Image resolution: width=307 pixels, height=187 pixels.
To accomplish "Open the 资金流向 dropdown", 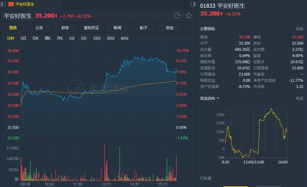I will tap(209, 98).
